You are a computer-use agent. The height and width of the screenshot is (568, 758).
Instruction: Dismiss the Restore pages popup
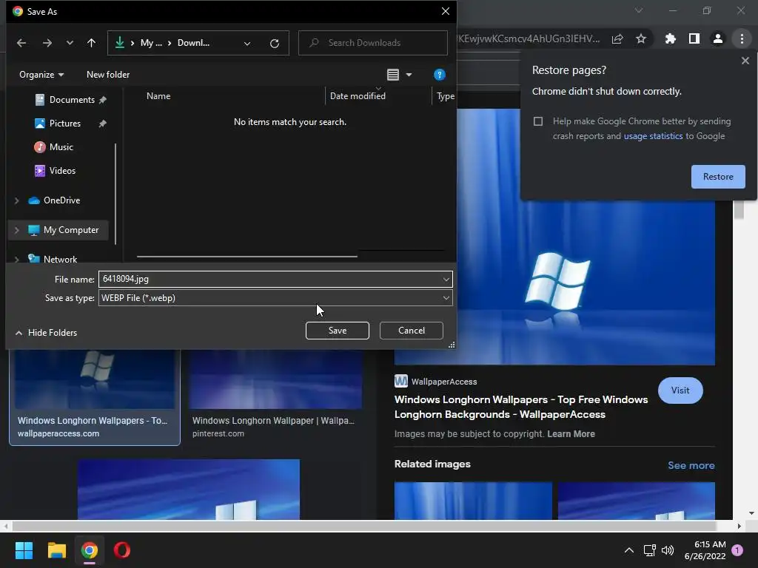click(x=745, y=61)
